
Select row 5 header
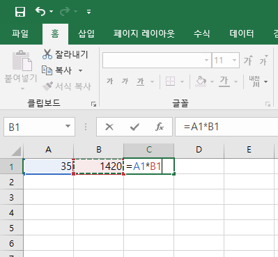pyautogui.click(x=11, y=228)
